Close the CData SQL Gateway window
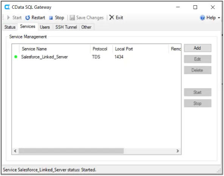The width and height of the screenshot is (224, 176). 213,7
